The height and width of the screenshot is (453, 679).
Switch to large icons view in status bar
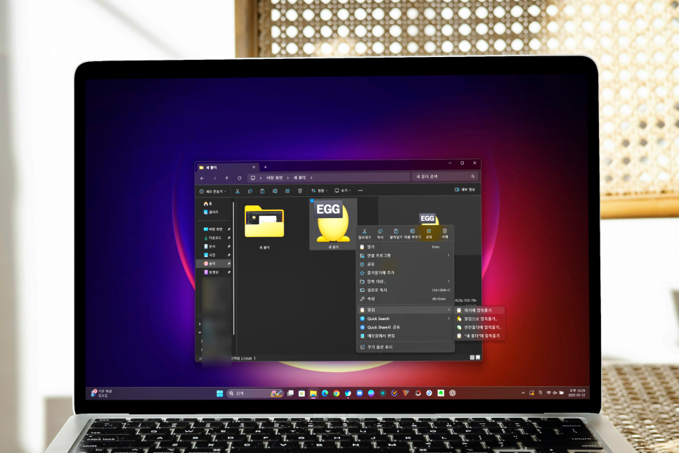tap(478, 357)
